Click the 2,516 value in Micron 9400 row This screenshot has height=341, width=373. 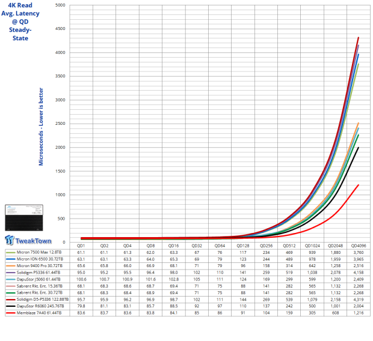(359, 266)
